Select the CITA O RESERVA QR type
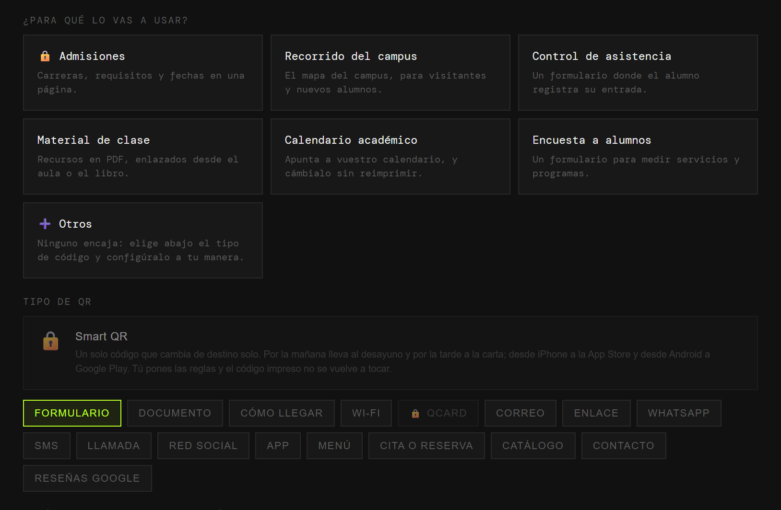This screenshot has height=510, width=781. [426, 446]
